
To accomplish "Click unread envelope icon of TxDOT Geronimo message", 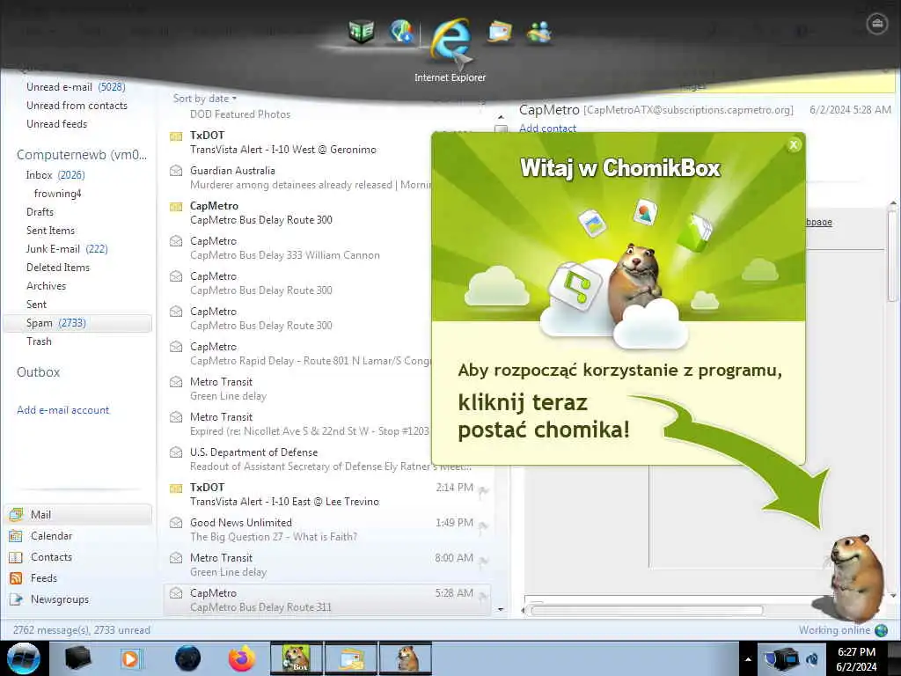I will pos(176,136).
